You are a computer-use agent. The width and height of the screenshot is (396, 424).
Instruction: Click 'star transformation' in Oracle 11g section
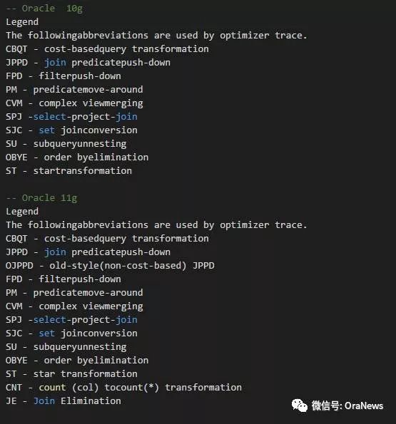85,374
